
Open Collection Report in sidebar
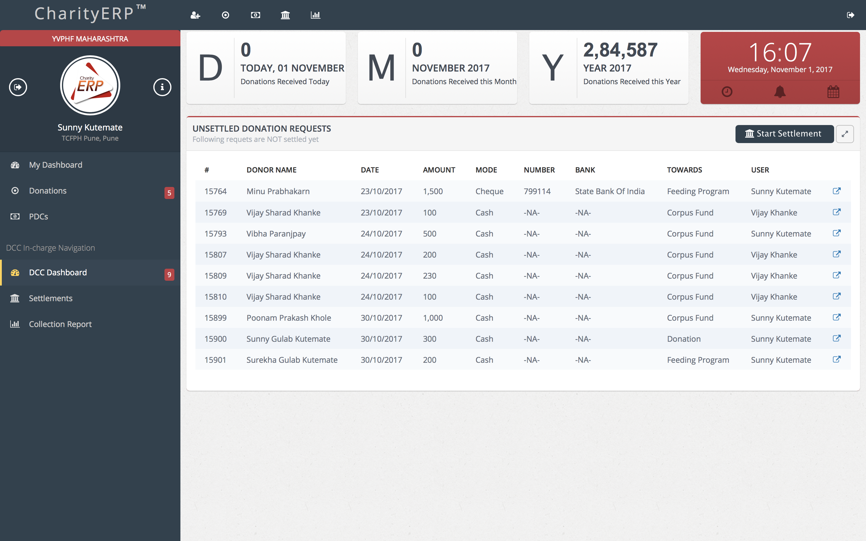pos(60,324)
